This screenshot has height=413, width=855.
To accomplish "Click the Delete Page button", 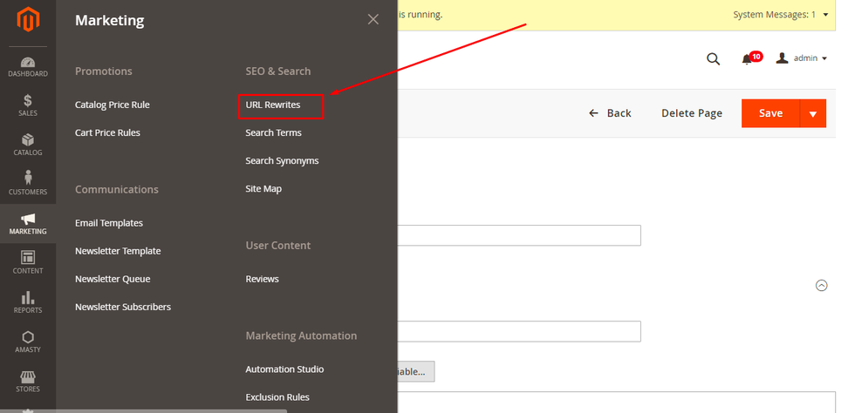I will click(x=691, y=113).
